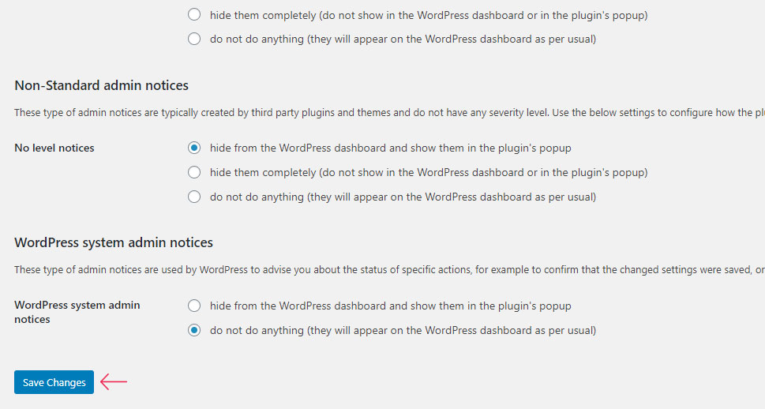Select the topmost "do not do anything" radio button

194,39
